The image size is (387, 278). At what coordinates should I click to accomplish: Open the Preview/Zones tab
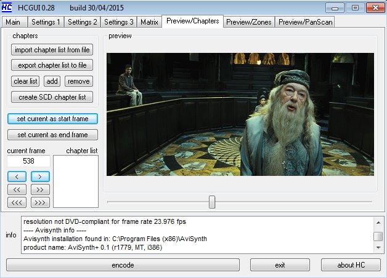pyautogui.click(x=249, y=22)
